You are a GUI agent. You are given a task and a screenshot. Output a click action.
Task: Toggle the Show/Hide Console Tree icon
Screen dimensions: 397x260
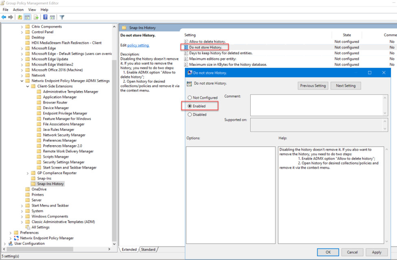[27, 17]
